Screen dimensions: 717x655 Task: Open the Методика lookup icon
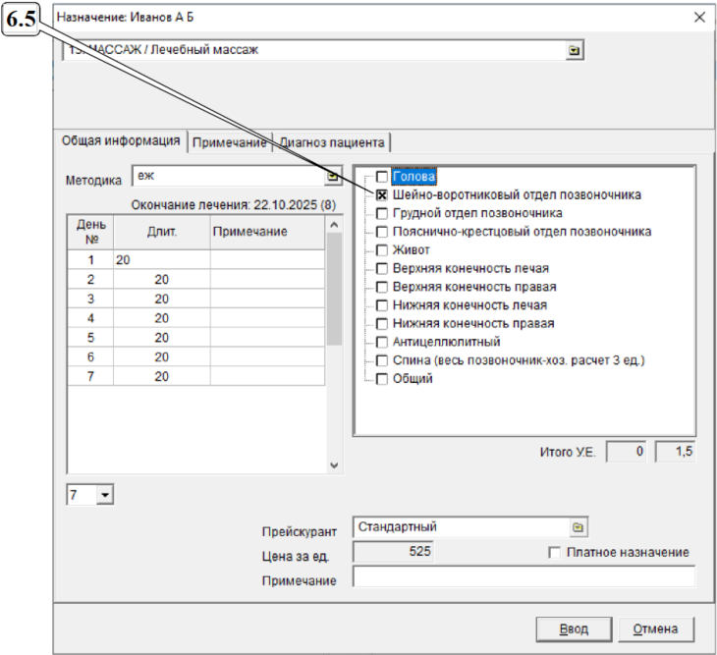[x=333, y=178]
